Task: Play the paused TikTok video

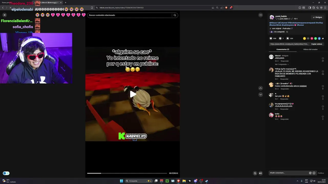Action: point(133,94)
